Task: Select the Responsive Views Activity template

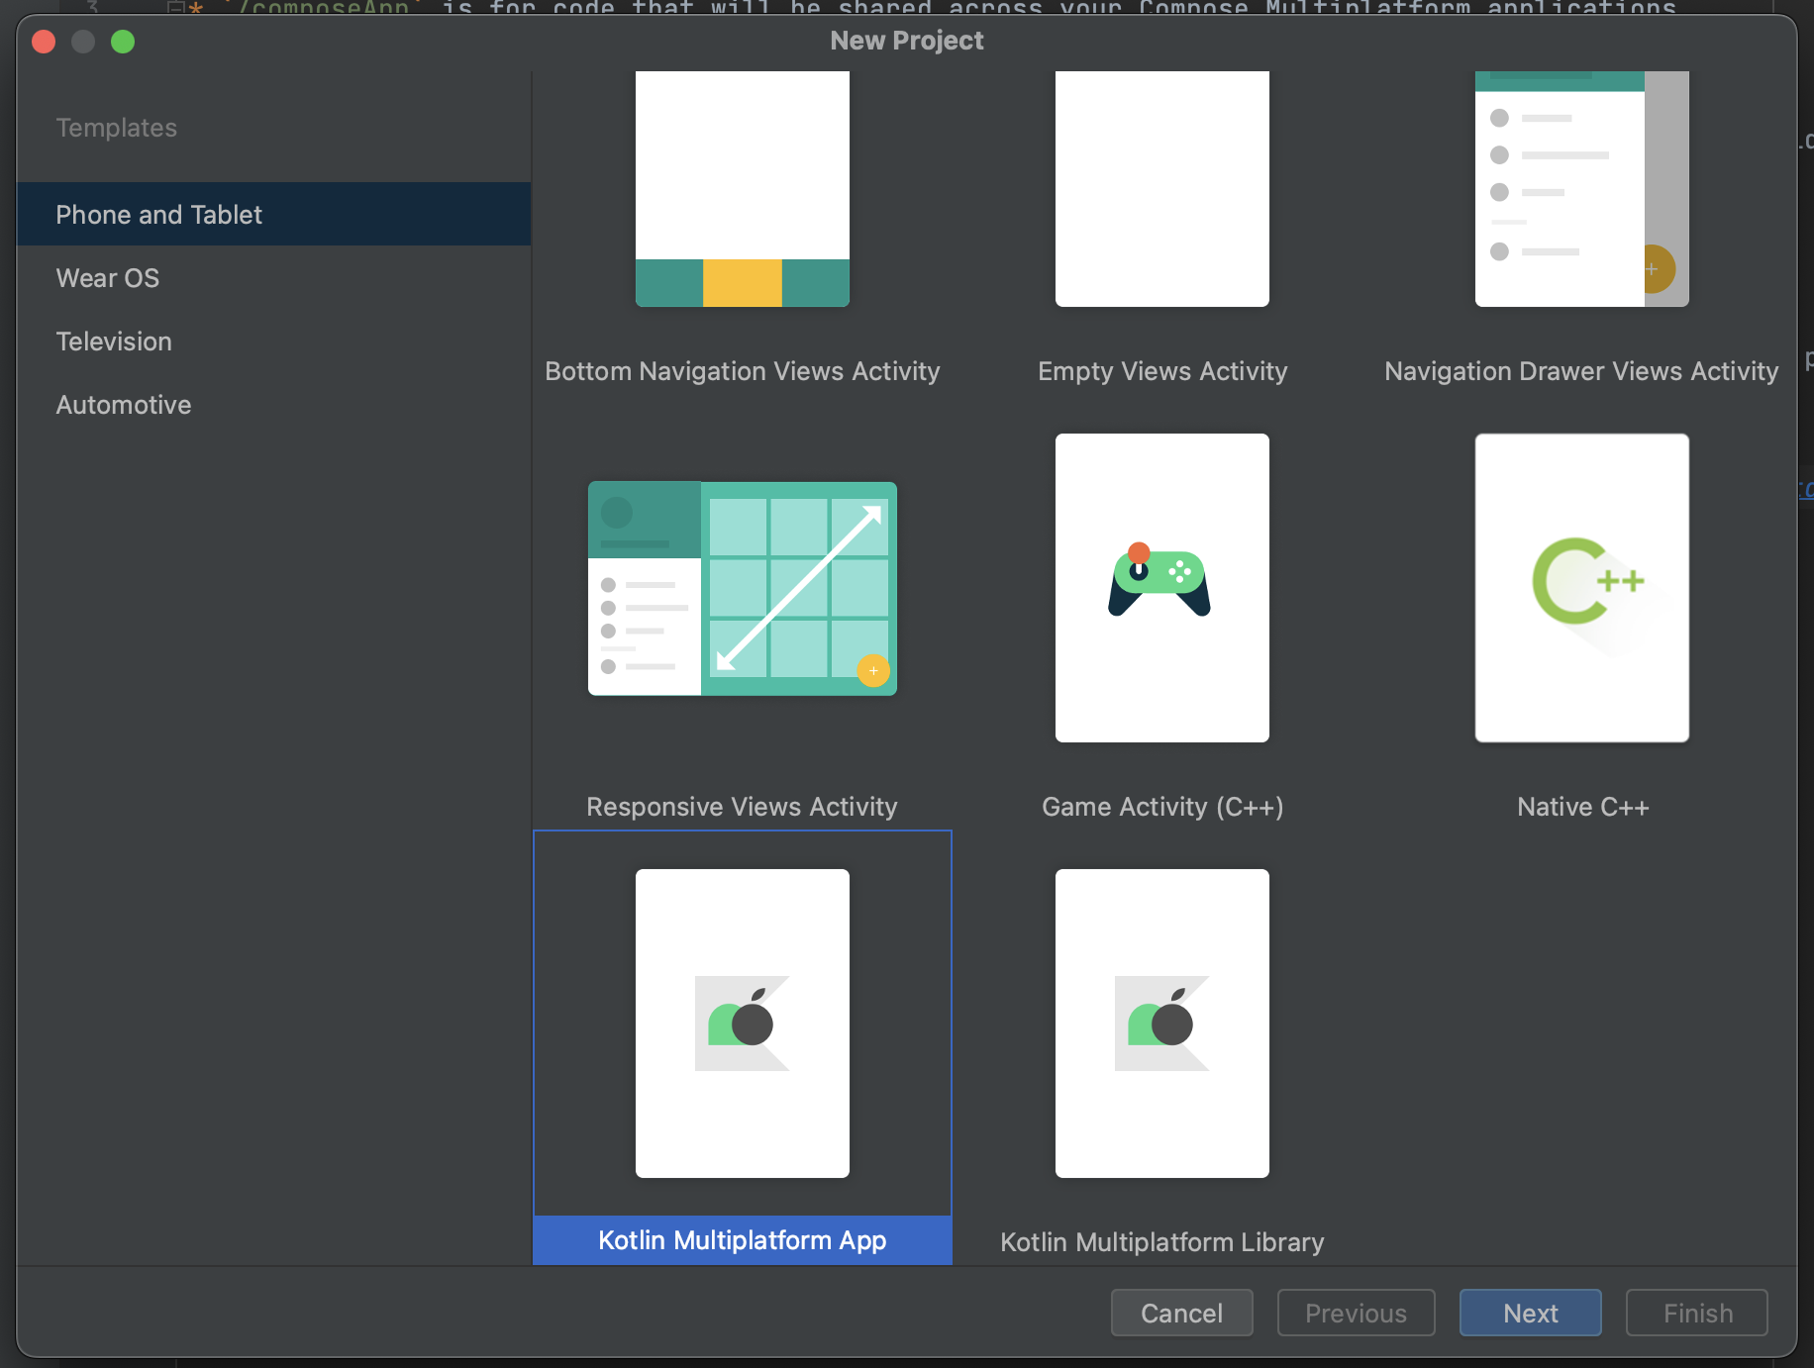Action: click(742, 588)
